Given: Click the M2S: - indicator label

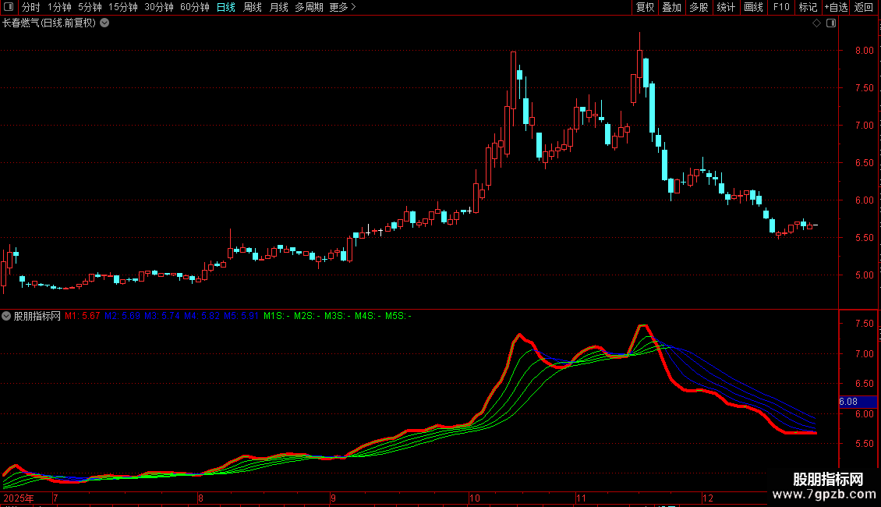Looking at the screenshot, I should click(306, 316).
